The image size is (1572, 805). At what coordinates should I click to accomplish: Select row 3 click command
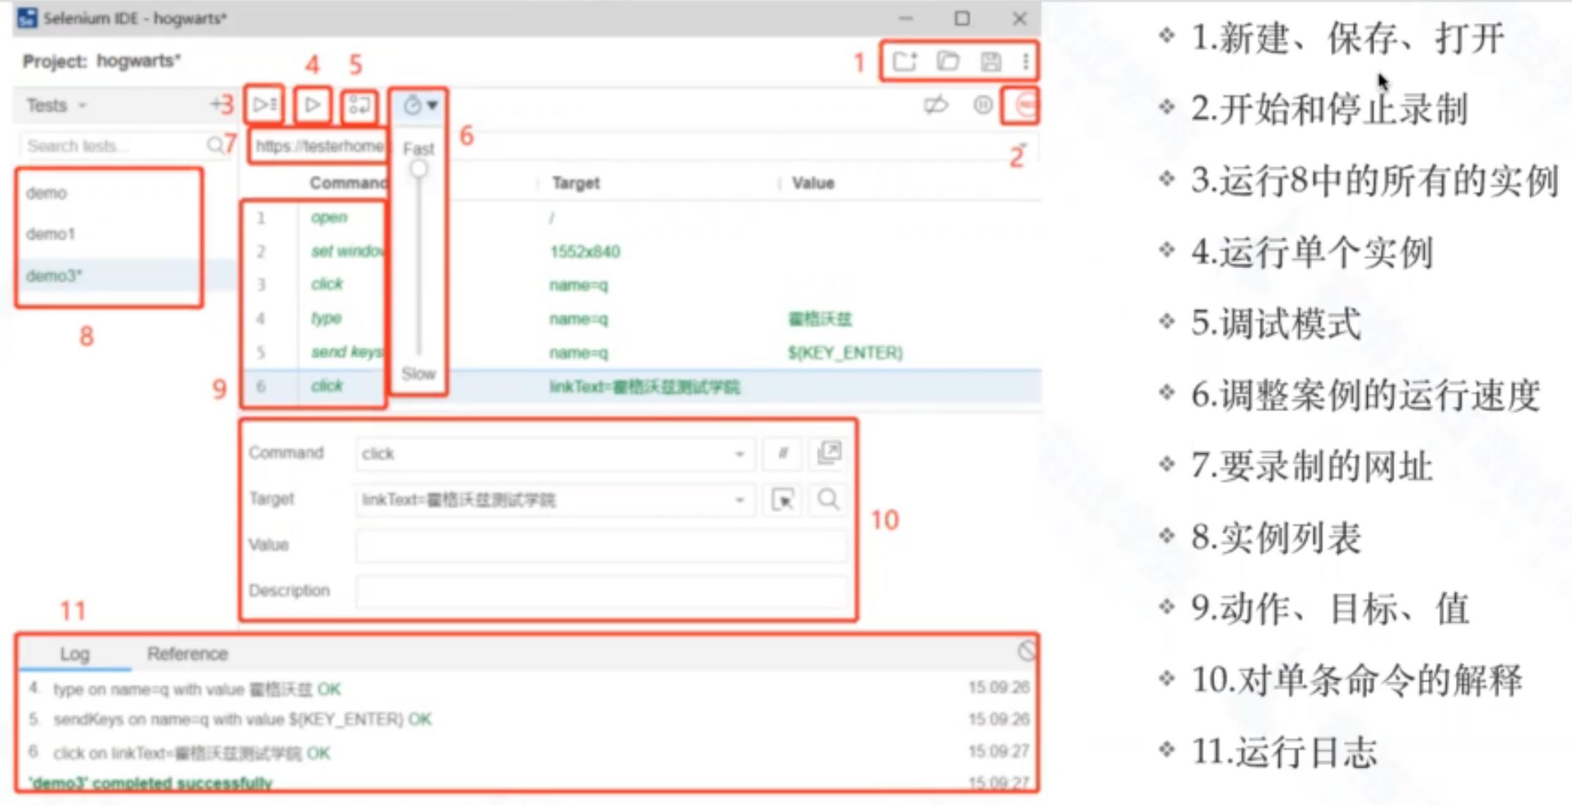(x=641, y=284)
